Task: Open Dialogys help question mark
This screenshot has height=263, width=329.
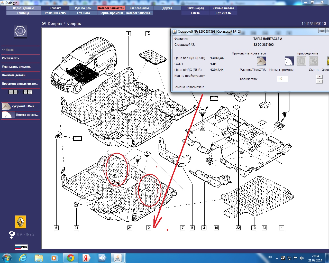Action: pos(12,234)
